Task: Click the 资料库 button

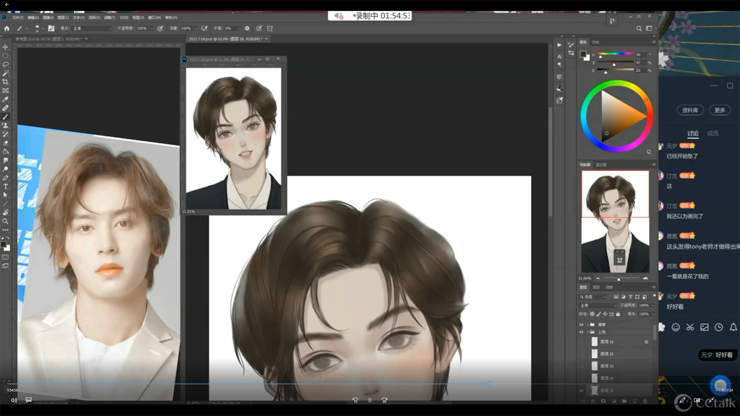Action: point(690,110)
